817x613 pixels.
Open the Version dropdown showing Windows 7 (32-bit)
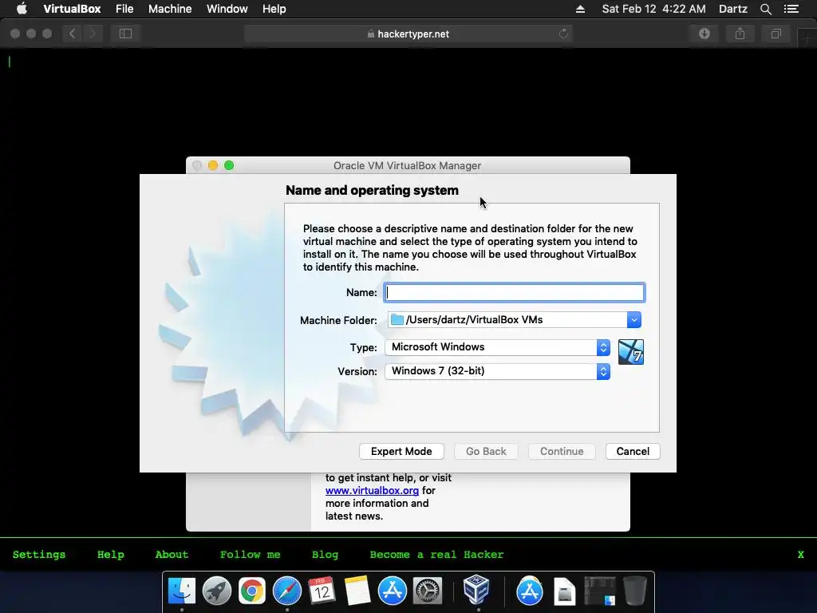[x=497, y=371]
